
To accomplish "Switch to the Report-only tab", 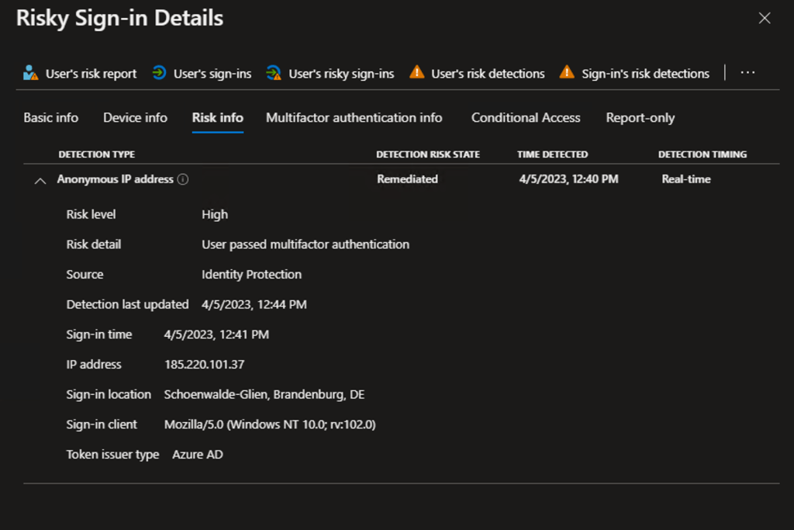I will 640,118.
